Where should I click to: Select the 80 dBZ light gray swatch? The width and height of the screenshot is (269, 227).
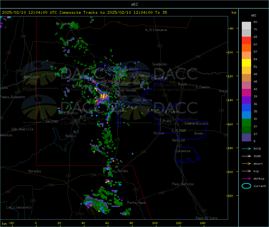pyautogui.click(x=246, y=26)
